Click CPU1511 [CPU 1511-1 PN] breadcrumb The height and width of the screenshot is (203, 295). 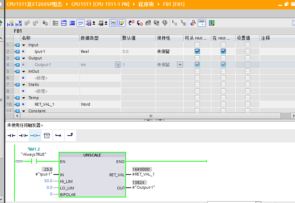click(x=100, y=4)
